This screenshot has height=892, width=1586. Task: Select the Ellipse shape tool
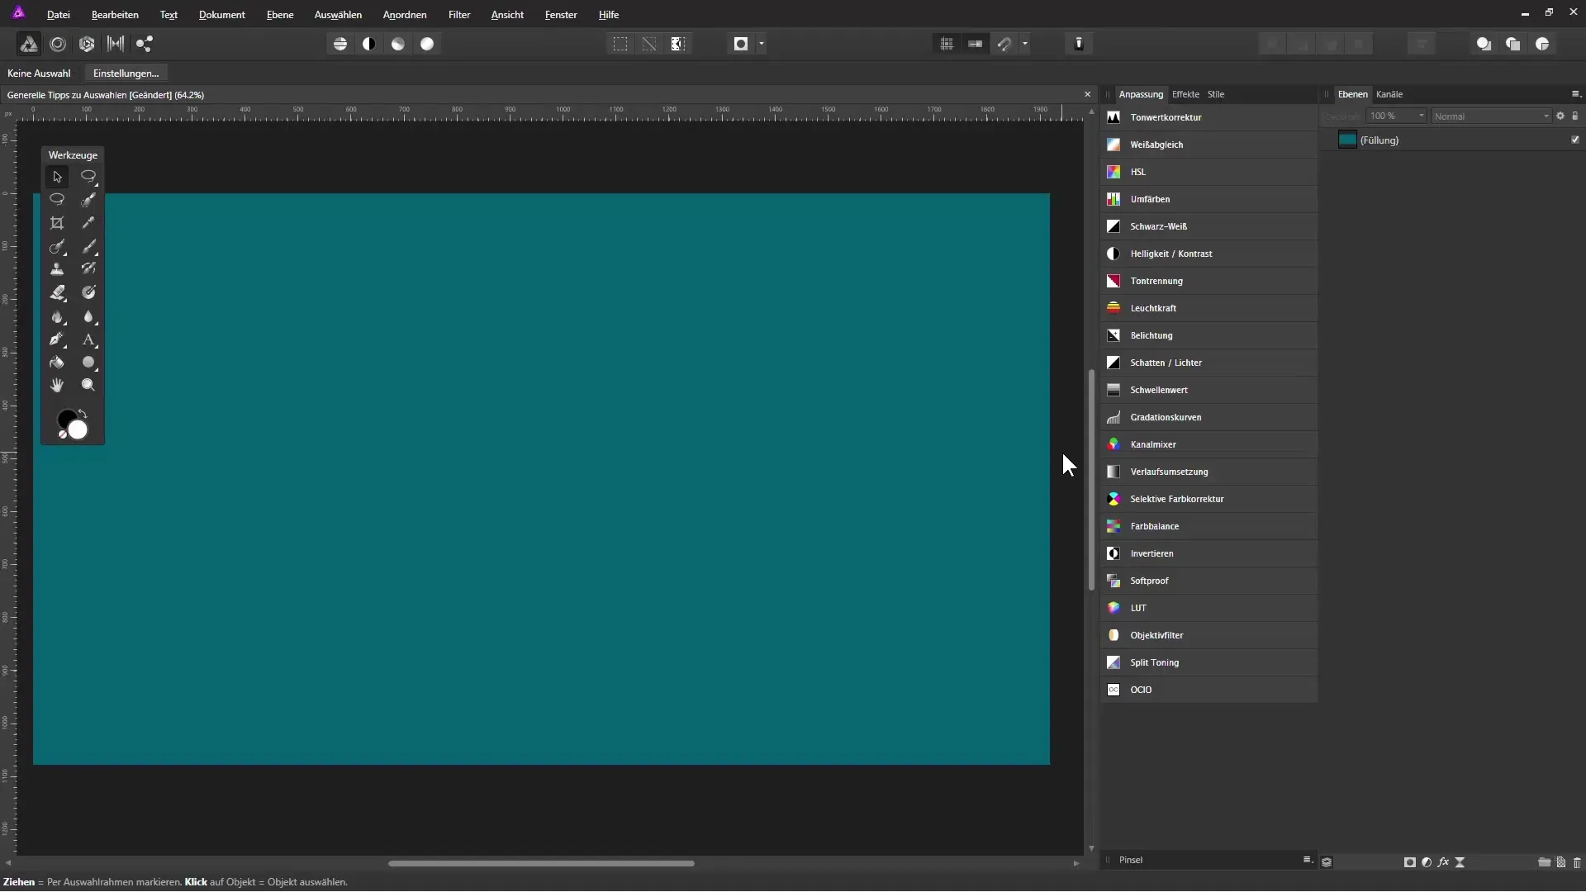point(88,363)
